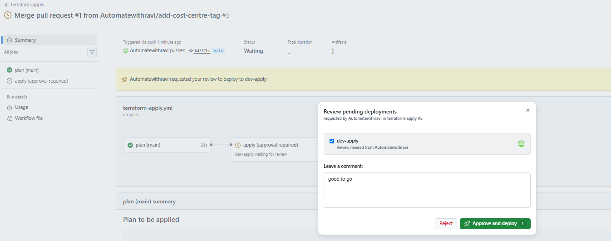Open the artifacts count link 1
The image size is (611, 241).
333,51
